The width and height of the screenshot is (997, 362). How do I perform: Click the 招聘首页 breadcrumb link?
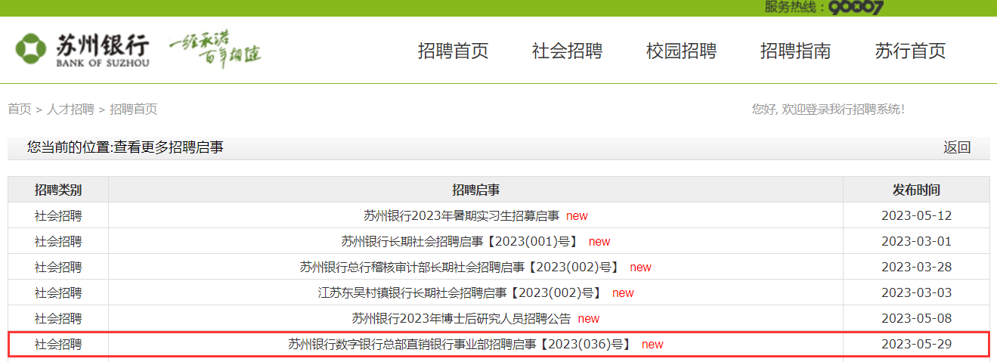point(134,109)
